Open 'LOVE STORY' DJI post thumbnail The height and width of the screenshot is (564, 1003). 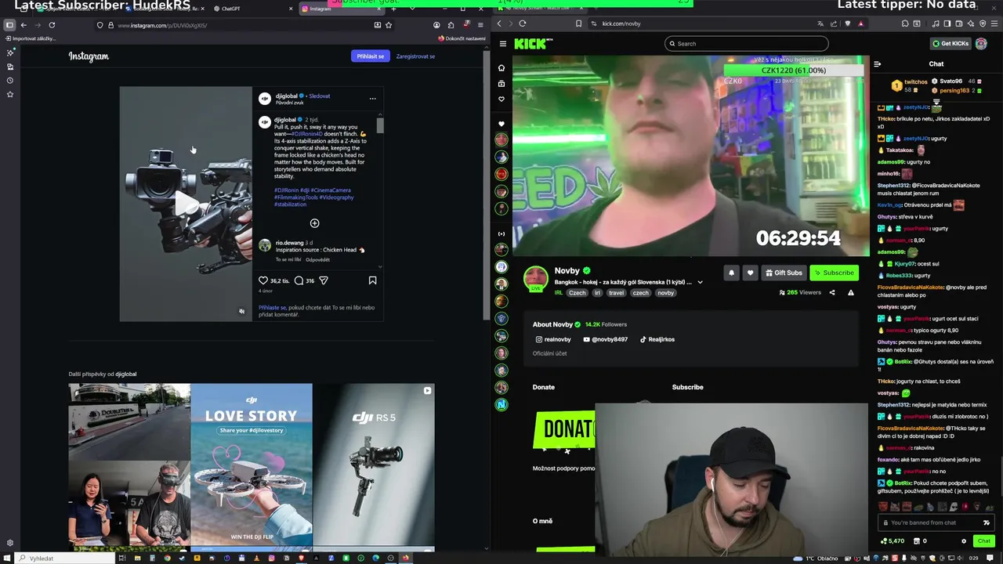click(x=252, y=465)
